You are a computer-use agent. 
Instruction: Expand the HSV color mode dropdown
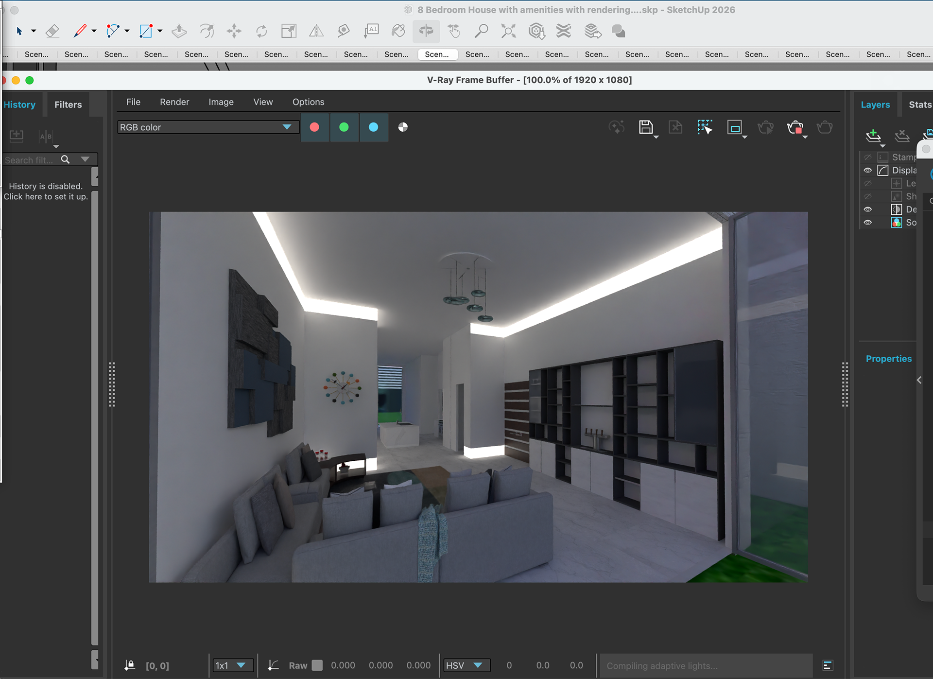[x=466, y=665]
